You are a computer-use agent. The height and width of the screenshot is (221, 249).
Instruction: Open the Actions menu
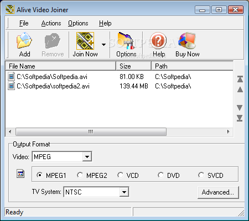51,23
